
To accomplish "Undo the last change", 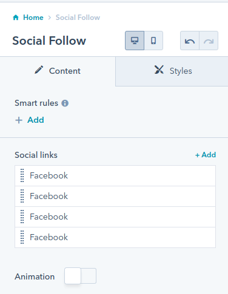I will pos(190,41).
